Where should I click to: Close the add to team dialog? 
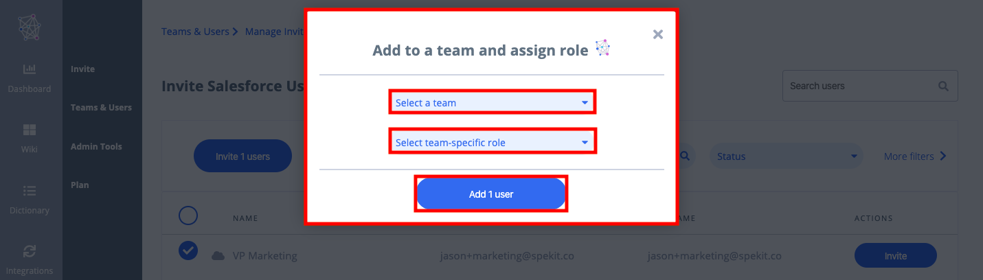(x=658, y=34)
